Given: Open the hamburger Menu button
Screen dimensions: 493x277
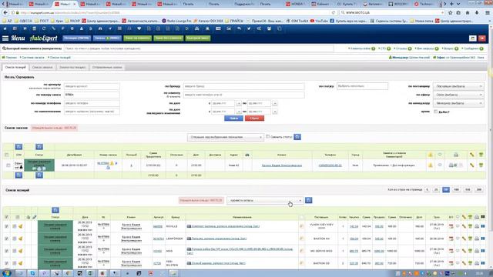Looking at the screenshot, I should [x=5, y=38].
